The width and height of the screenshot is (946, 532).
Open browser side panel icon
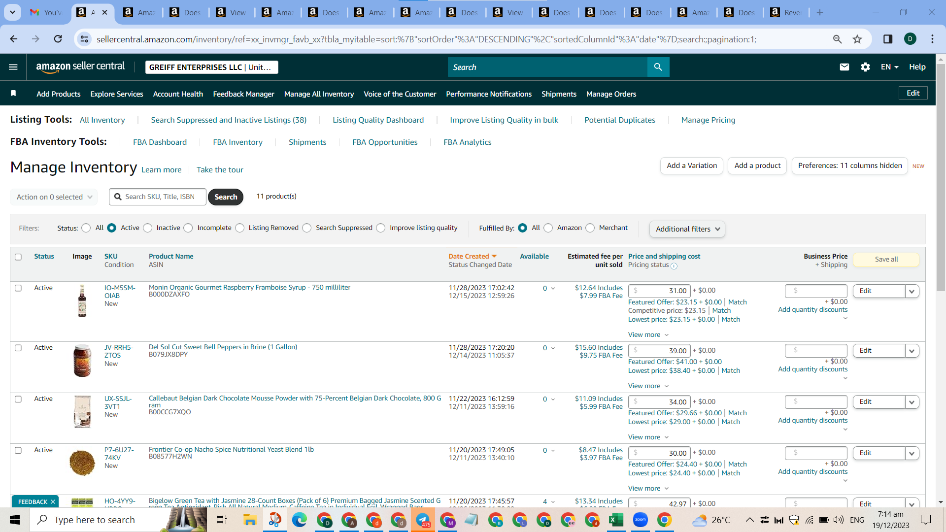(x=888, y=39)
